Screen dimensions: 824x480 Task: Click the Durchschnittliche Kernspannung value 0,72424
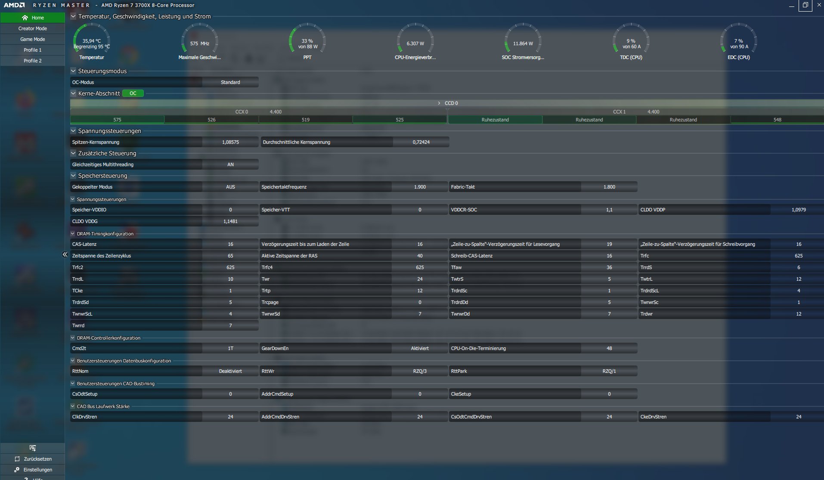pos(421,142)
